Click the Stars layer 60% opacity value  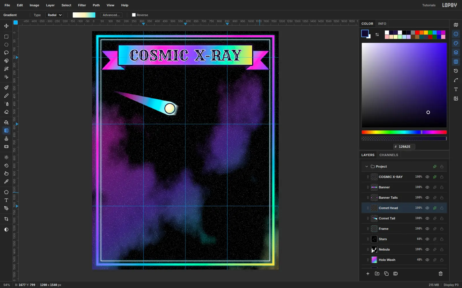420,239
